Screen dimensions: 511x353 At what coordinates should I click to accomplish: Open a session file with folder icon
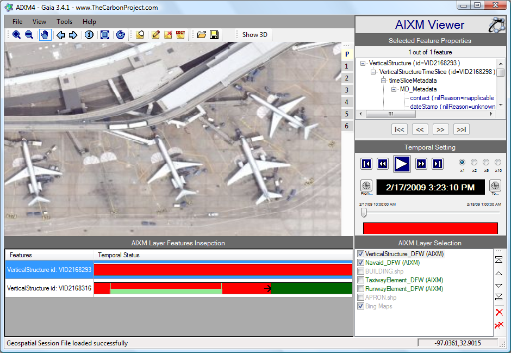(202, 35)
